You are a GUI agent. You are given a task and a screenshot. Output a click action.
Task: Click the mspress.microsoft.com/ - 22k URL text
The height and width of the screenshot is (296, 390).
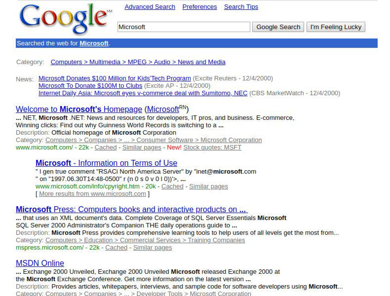pos(58,248)
